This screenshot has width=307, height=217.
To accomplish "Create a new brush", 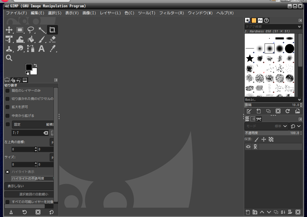I will [259, 111].
